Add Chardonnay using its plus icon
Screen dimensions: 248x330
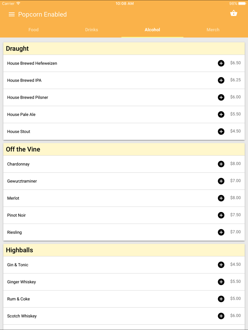click(221, 164)
